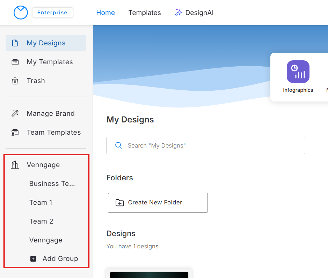Open the purple Infographics category icon
The height and width of the screenshot is (278, 328).
point(298,72)
